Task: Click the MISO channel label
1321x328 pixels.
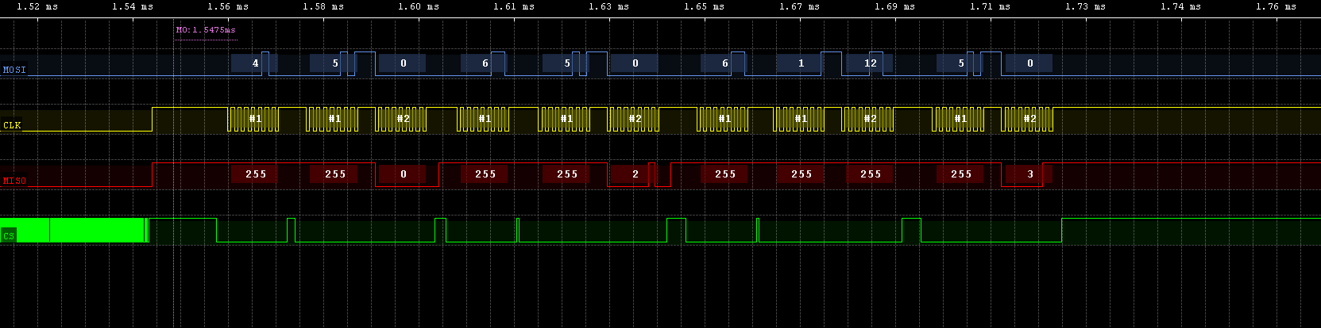Action: point(14,181)
